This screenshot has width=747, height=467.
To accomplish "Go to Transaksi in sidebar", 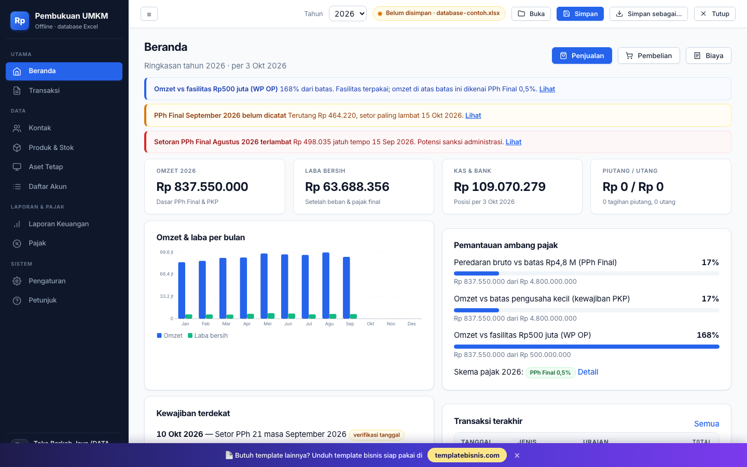I will pyautogui.click(x=64, y=91).
